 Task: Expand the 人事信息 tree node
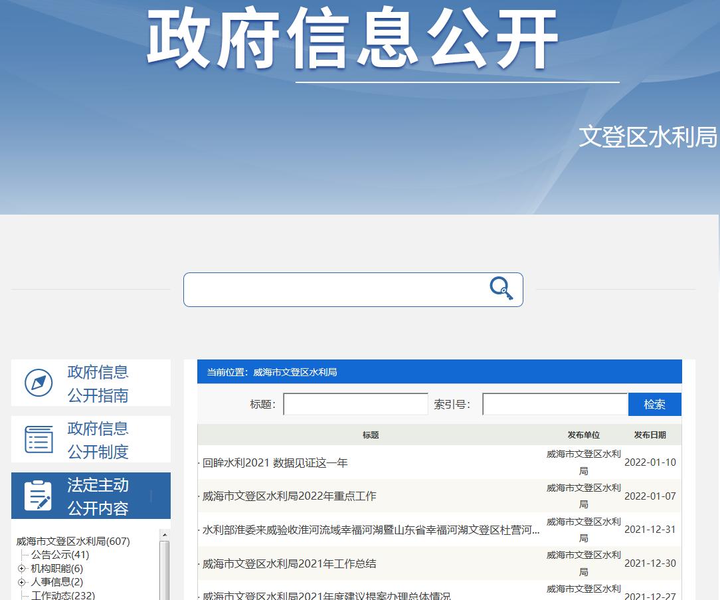point(22,583)
